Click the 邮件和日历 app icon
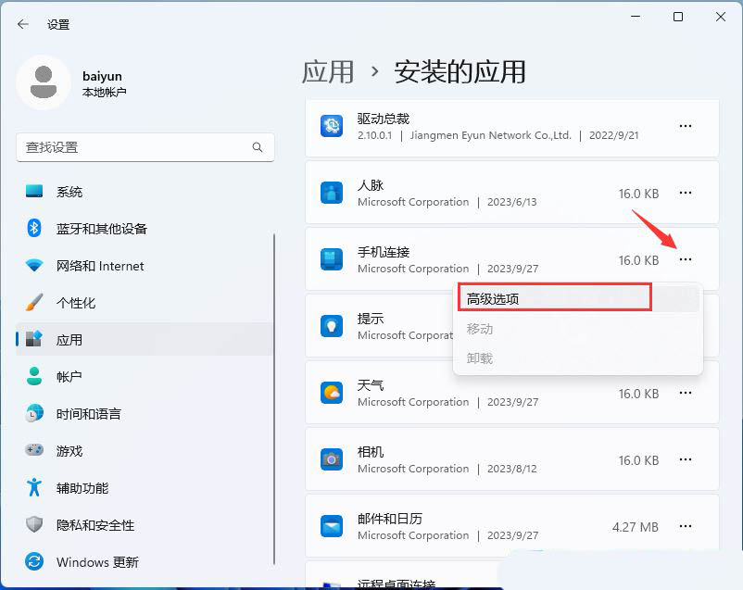This screenshot has height=590, width=743. point(331,526)
